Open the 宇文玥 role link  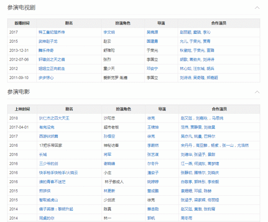pyautogui.click(x=109, y=32)
